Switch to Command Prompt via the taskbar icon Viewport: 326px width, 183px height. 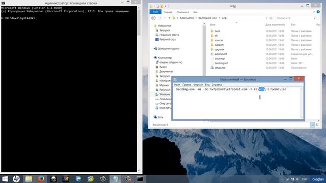(140, 179)
